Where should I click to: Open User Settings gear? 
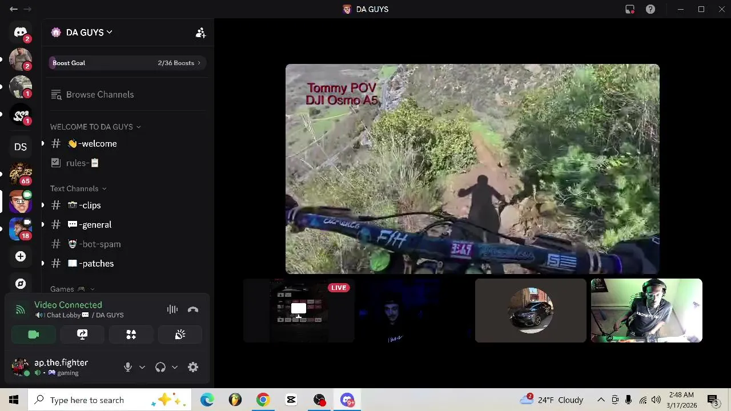[193, 367]
